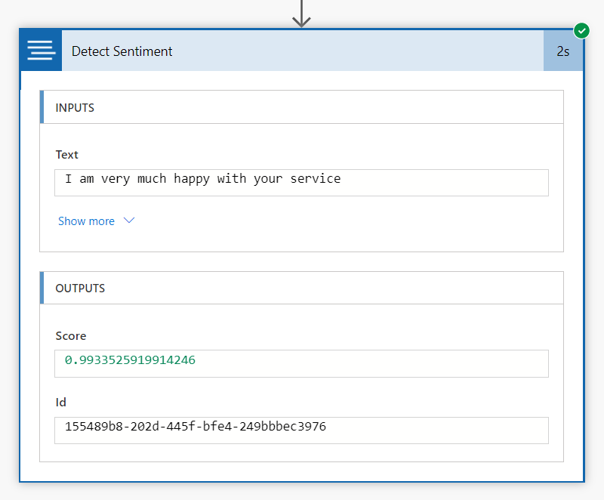The image size is (604, 500).
Task: Click the Detect Sentiment action icon
Action: point(41,51)
